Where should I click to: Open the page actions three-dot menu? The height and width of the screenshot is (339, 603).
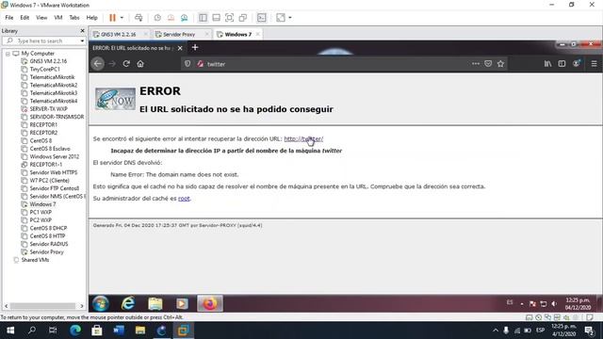pos(476,64)
